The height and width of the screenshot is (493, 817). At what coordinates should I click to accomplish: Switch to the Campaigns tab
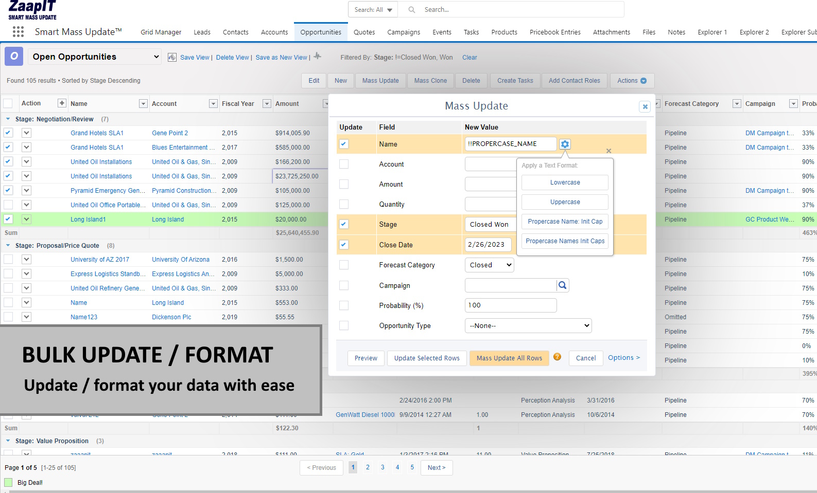pos(403,32)
